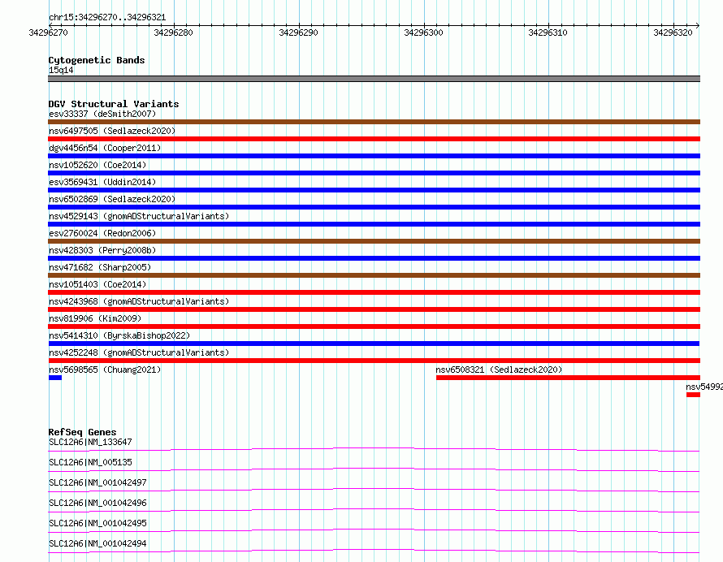Open nsv6497505 (Sedlazeck2020) variant label
The height and width of the screenshot is (562, 723).
[x=112, y=131]
